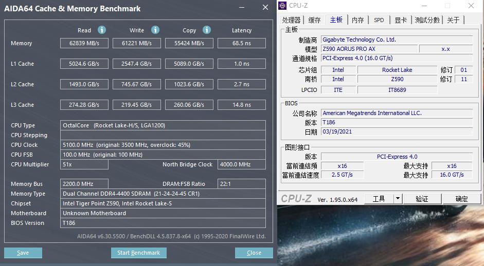Click L3 Cache Write value 219.45 GB/s

pyautogui.click(x=137, y=105)
